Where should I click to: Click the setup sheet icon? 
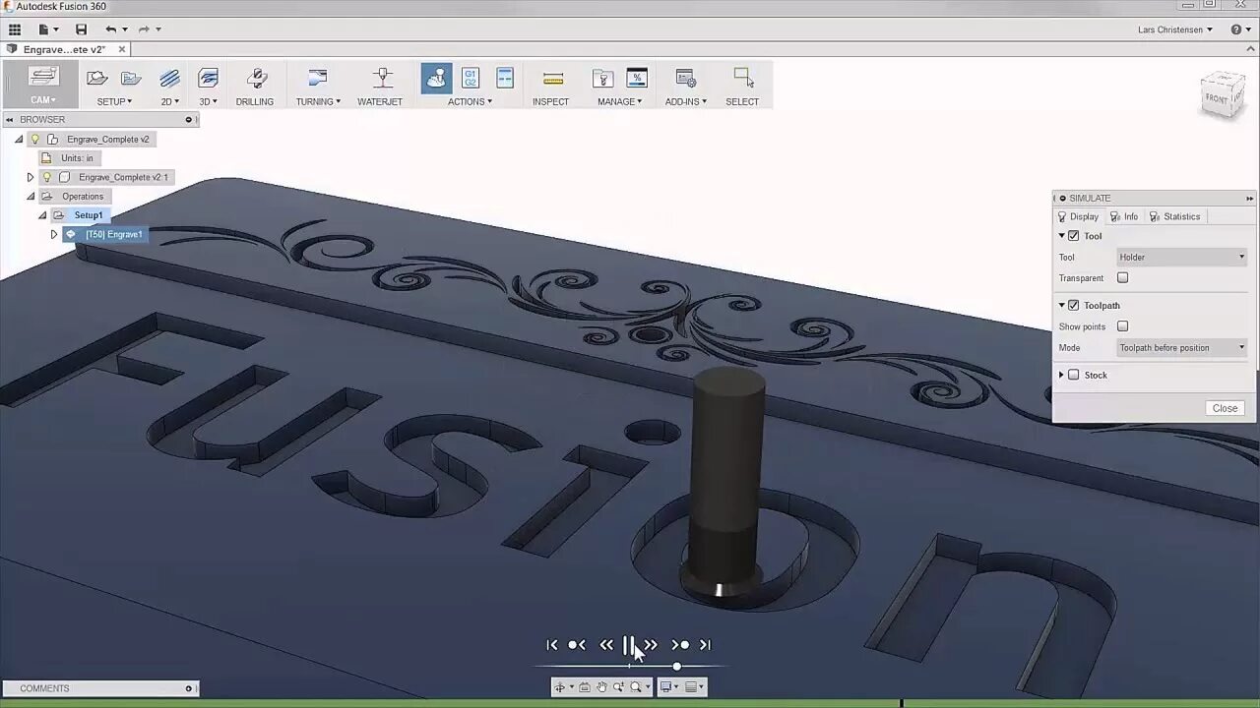click(x=505, y=78)
